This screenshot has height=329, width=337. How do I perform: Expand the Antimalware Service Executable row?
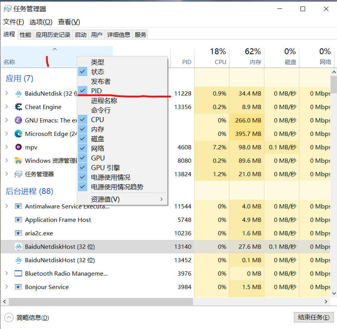(7, 206)
